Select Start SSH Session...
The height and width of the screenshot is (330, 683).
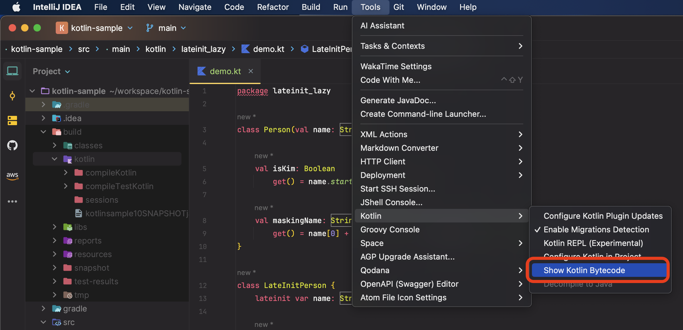tap(442, 189)
